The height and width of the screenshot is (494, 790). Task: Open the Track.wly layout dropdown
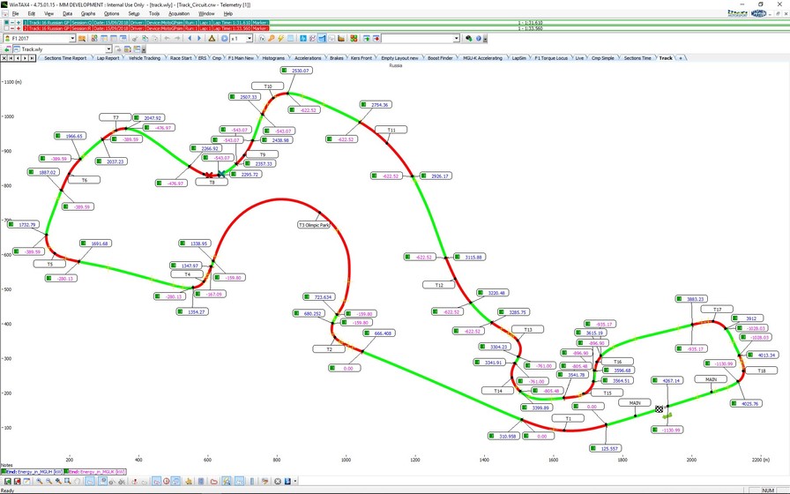[108, 49]
